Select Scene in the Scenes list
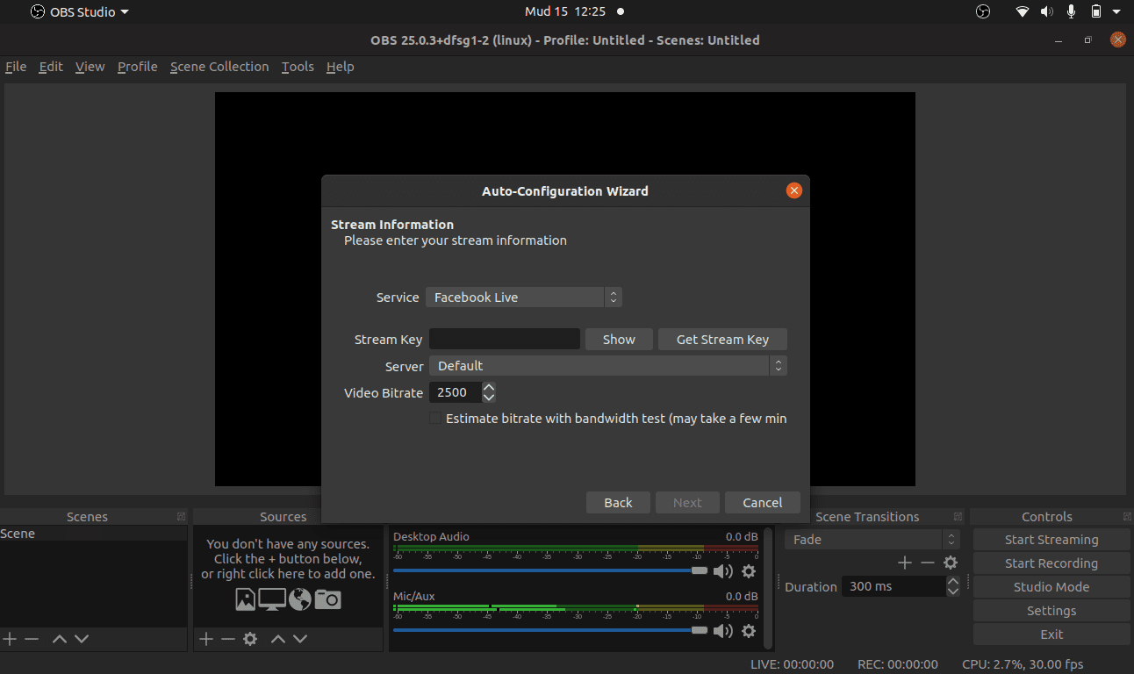Image resolution: width=1134 pixels, height=674 pixels. click(x=94, y=534)
